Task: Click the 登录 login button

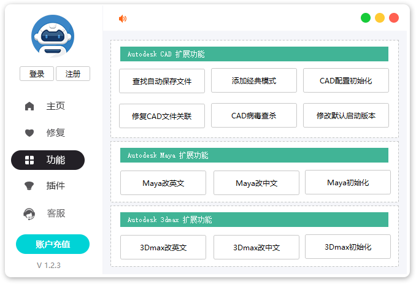Action: pyautogui.click(x=37, y=74)
